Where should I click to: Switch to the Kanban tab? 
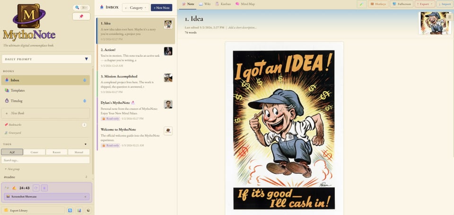pos(223,4)
